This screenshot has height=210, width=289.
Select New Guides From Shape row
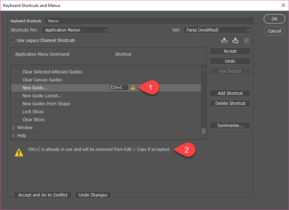pyautogui.click(x=106, y=104)
